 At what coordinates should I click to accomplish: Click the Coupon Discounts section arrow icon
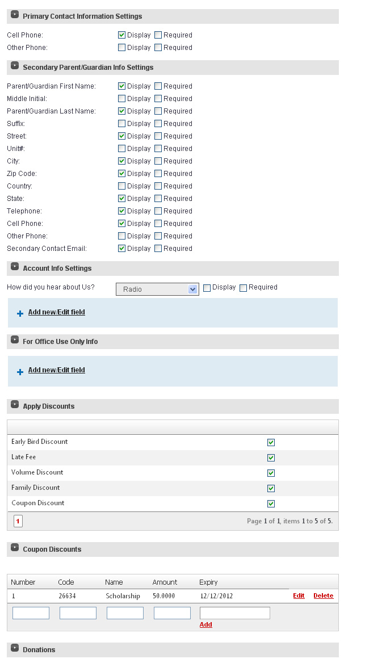coord(15,547)
